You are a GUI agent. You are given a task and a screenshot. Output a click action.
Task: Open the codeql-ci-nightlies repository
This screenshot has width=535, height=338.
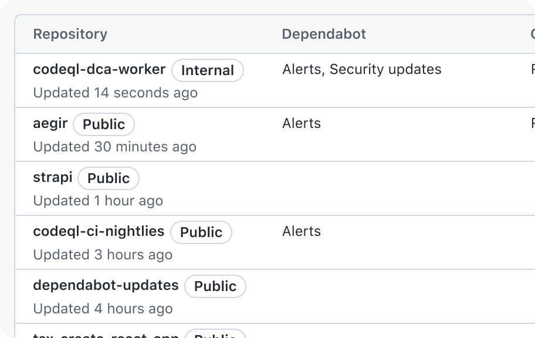(99, 231)
